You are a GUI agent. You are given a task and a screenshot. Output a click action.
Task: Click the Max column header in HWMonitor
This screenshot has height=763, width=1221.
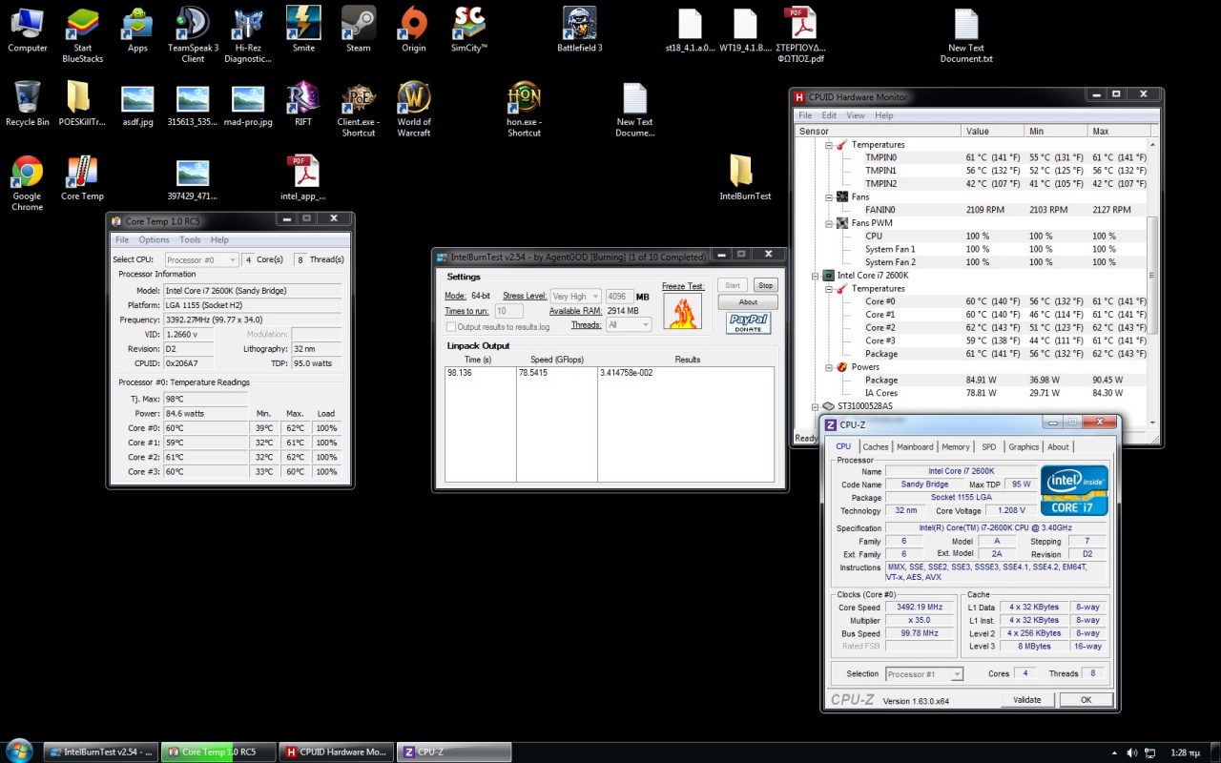pyautogui.click(x=1117, y=131)
